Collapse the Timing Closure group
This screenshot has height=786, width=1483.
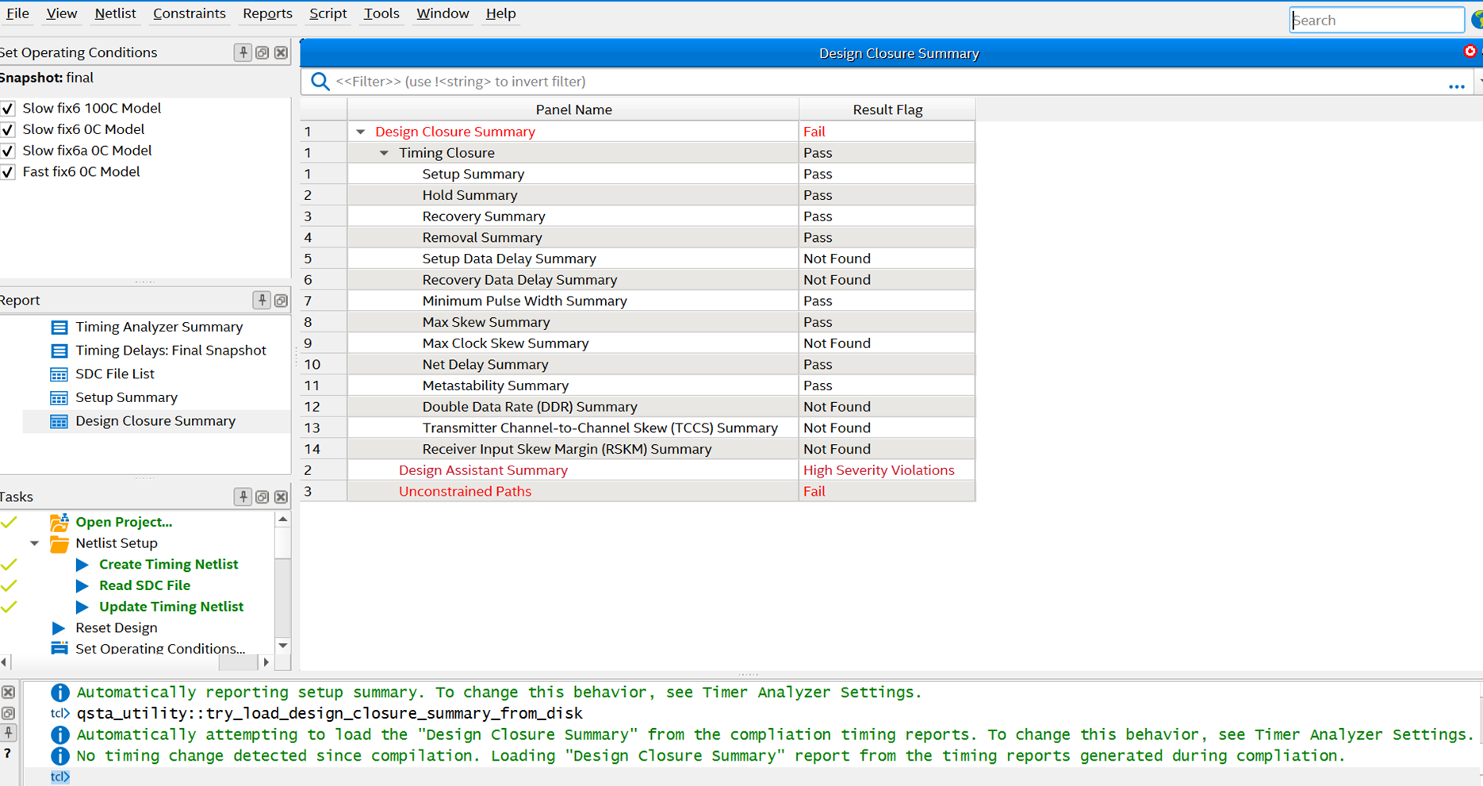tap(385, 153)
